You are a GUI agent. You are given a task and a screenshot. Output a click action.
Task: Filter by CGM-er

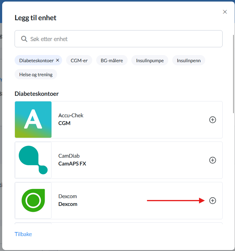tap(79, 60)
